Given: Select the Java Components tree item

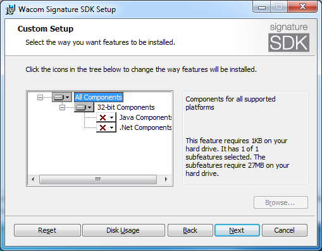Looking at the screenshot, I should pyautogui.click(x=146, y=117).
